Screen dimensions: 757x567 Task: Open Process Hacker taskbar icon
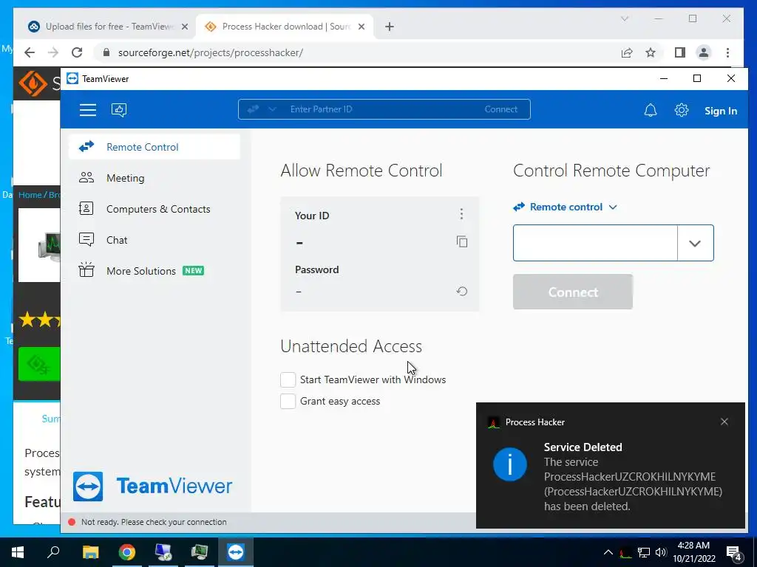click(x=200, y=552)
